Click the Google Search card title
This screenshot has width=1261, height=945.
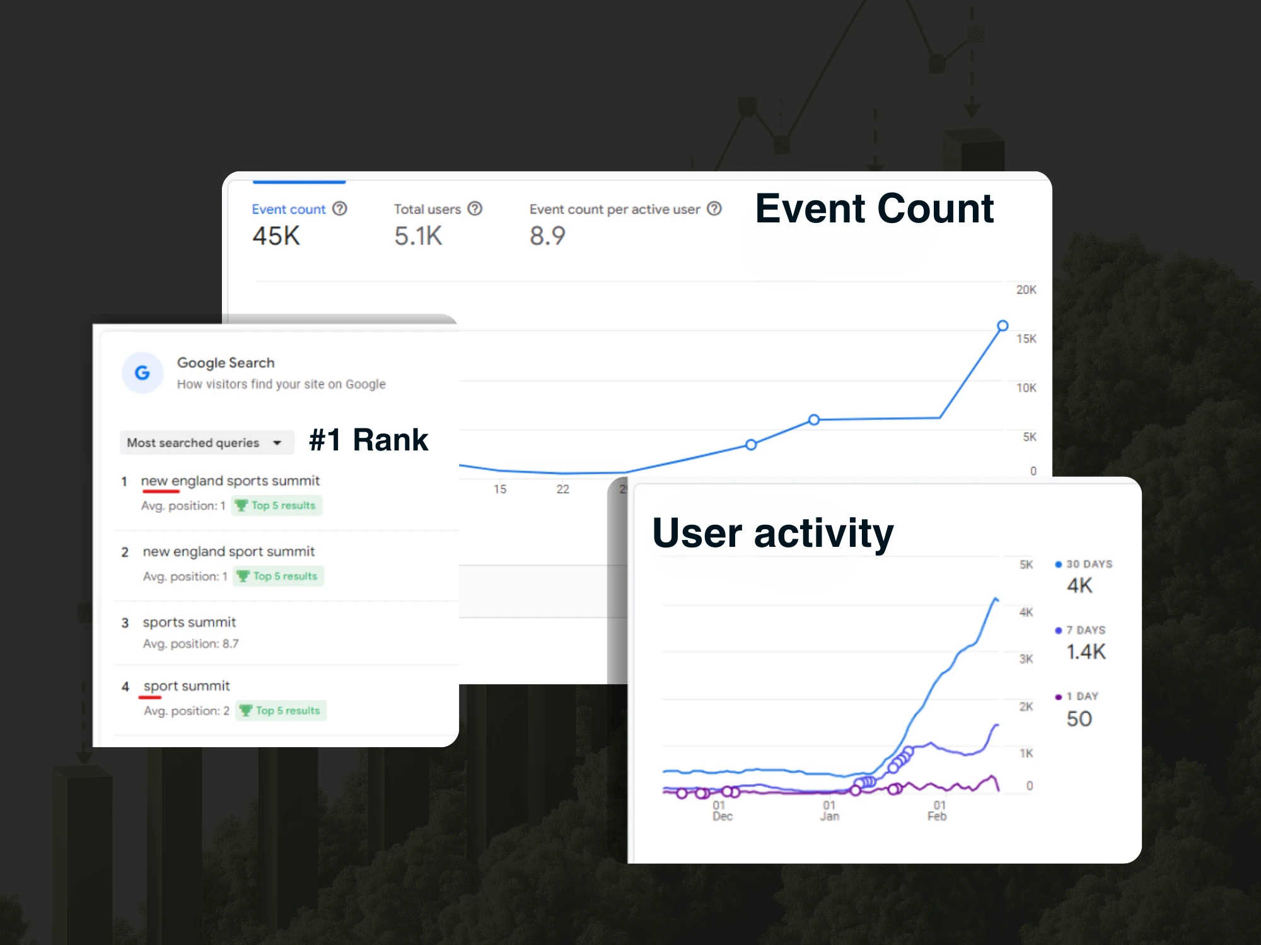(226, 363)
